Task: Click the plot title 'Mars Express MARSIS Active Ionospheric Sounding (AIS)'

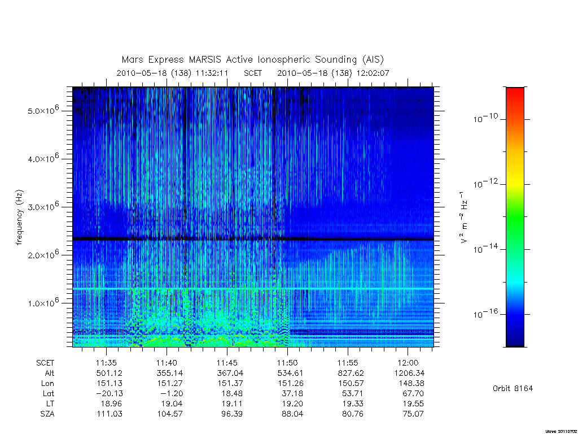Action: tap(252, 59)
